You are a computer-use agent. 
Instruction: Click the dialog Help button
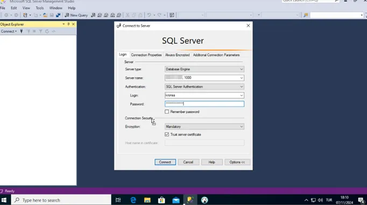point(212,162)
